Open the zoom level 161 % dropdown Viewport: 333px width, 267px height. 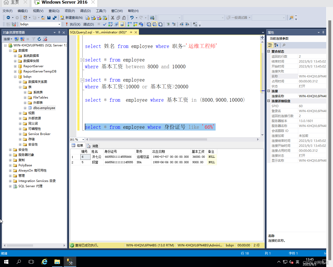point(83,139)
